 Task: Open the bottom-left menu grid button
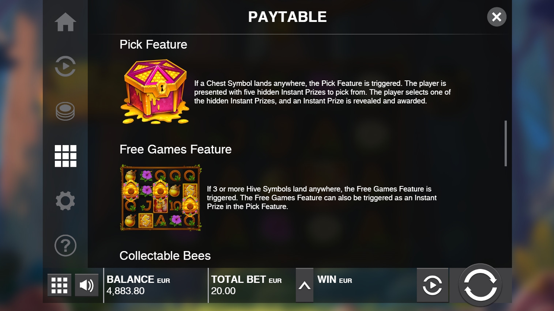59,285
